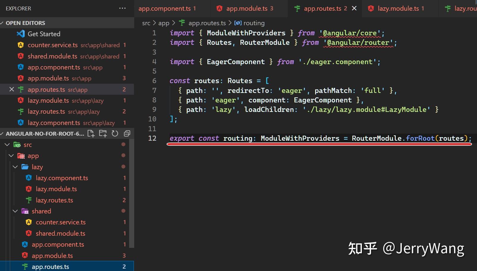Viewport: 477px width, 271px height.
Task: Collapse all folders in the explorer
Action: [x=127, y=134]
